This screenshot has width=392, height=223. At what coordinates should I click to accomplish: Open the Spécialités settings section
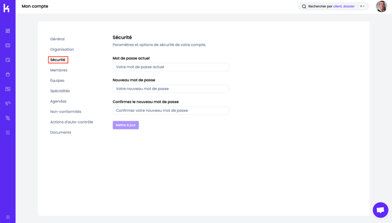[x=60, y=91]
